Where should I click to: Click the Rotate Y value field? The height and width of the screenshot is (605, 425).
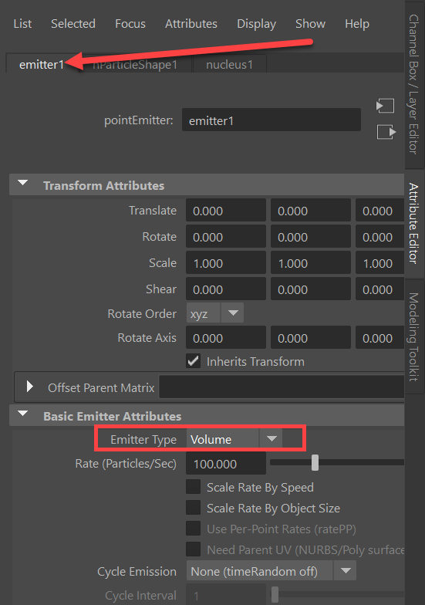point(311,236)
